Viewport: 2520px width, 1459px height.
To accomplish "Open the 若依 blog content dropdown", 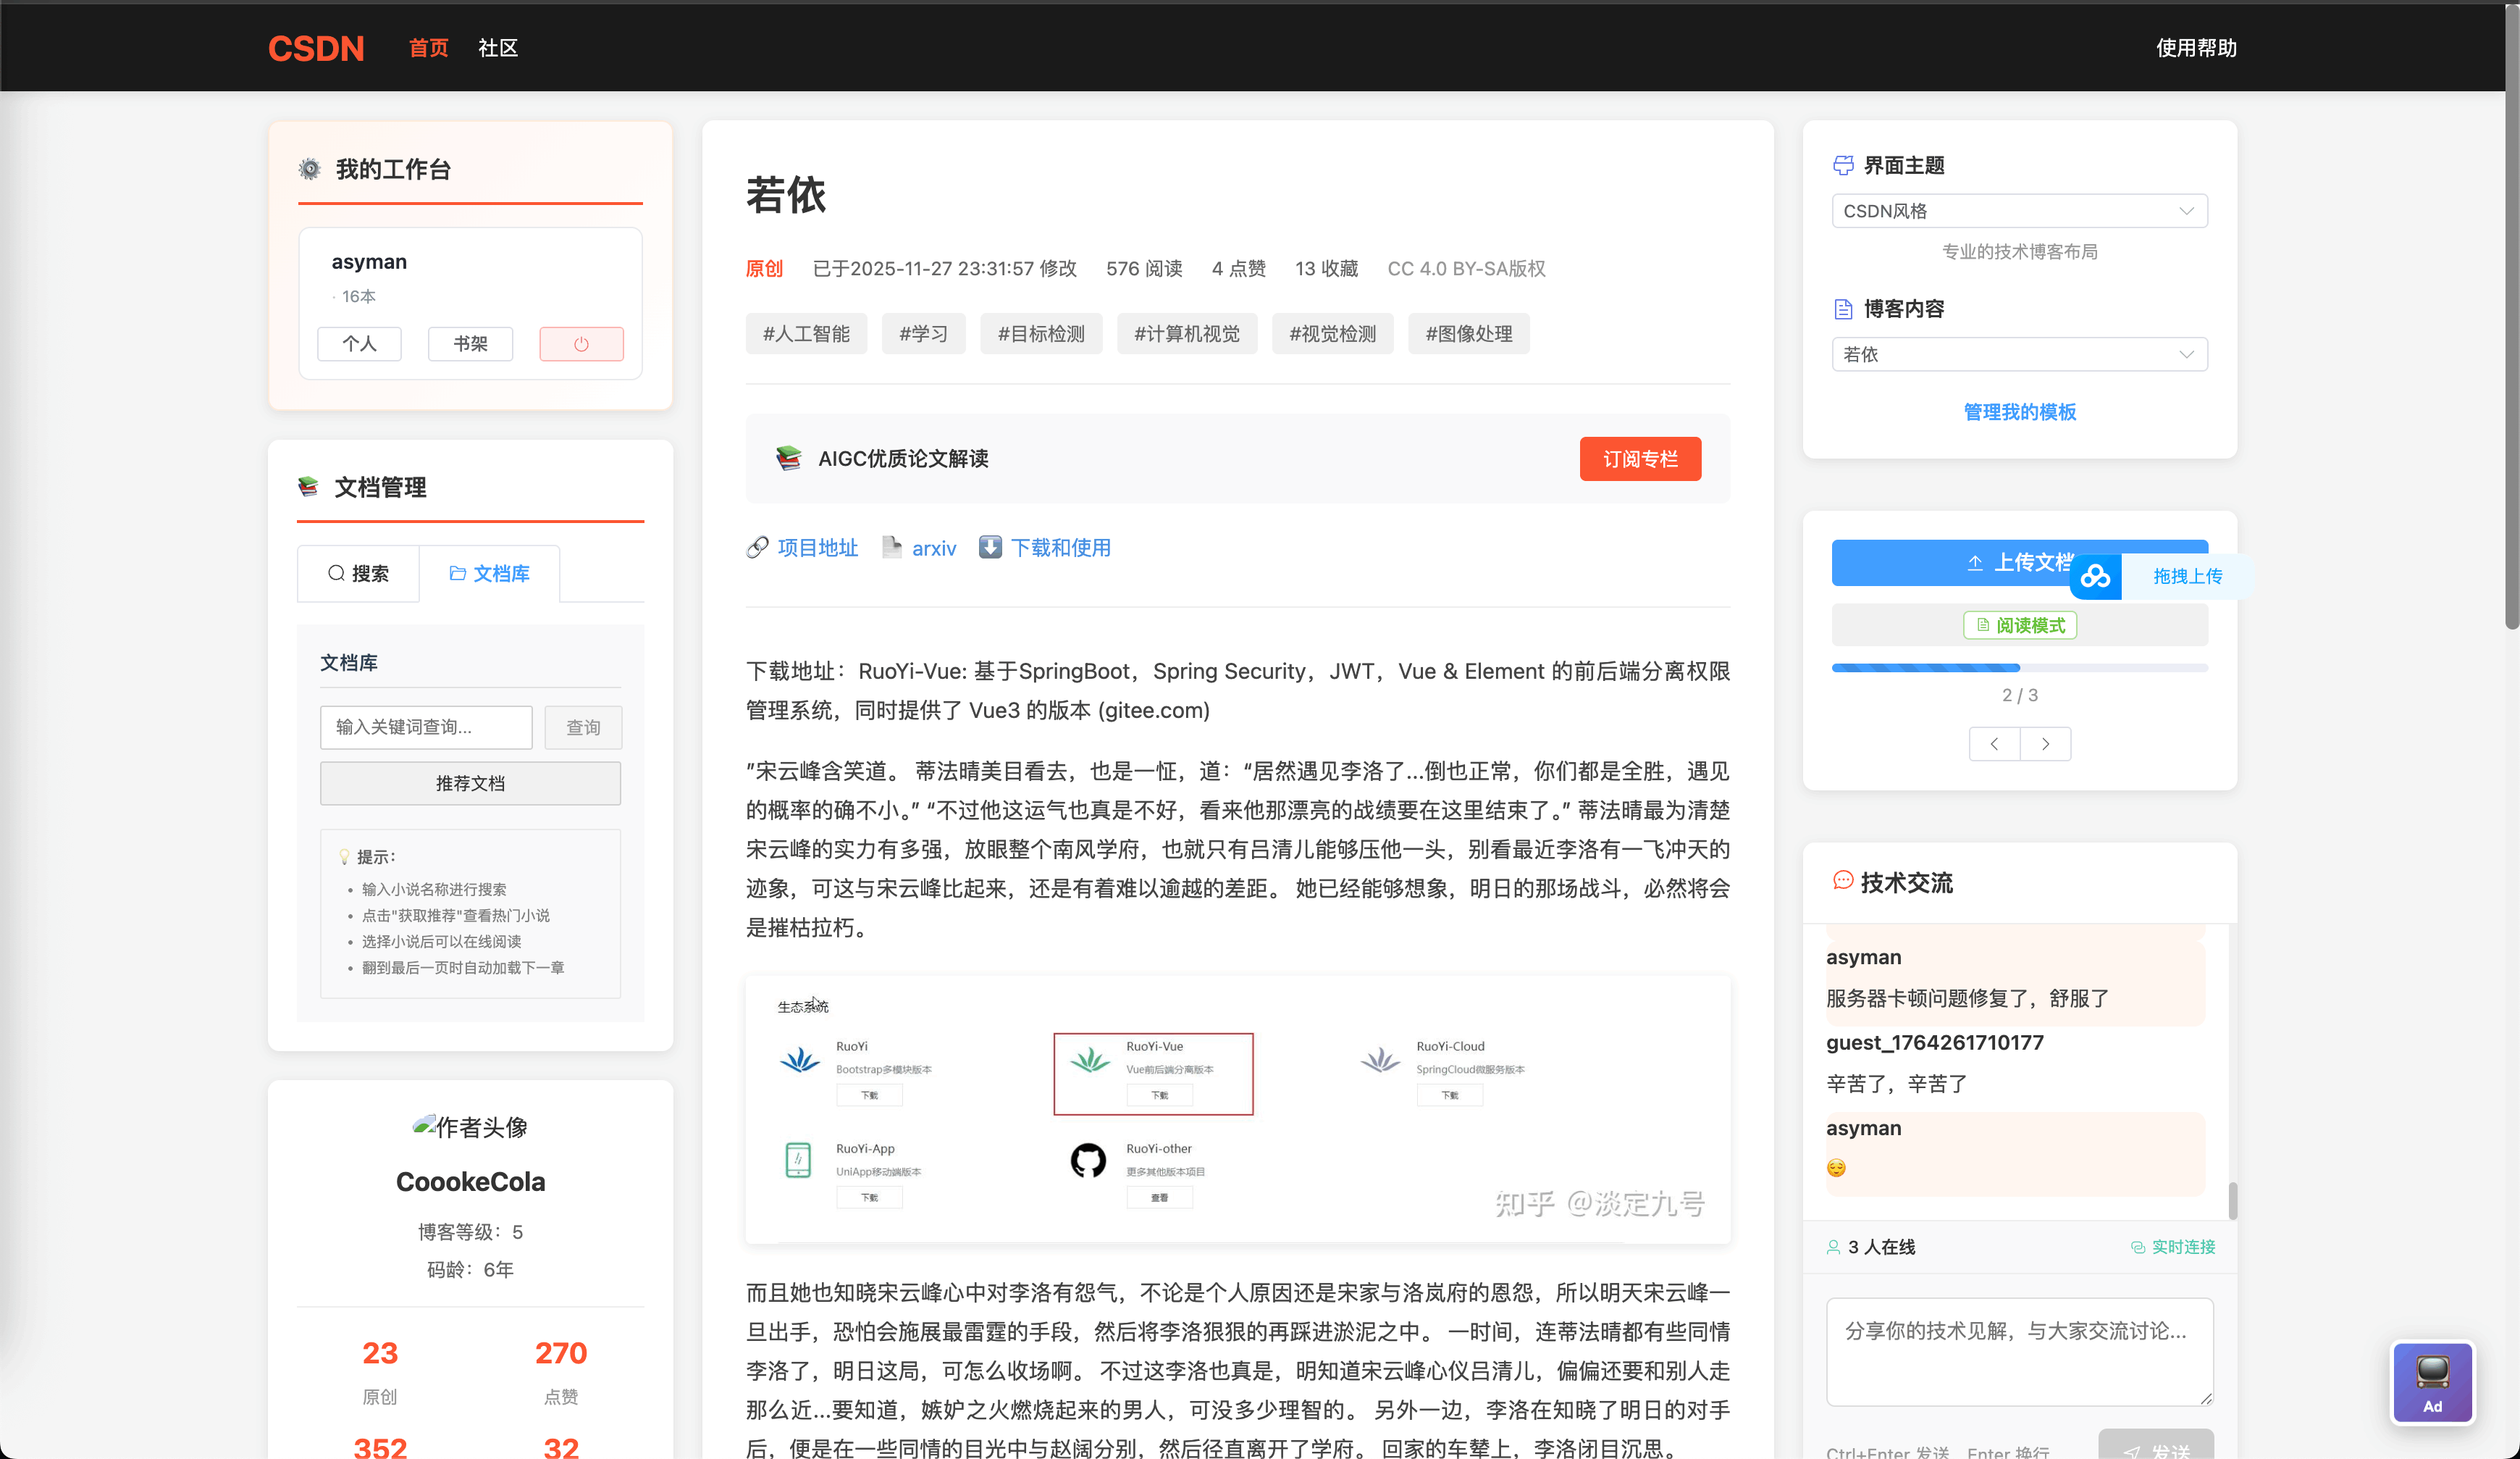I will coord(2019,354).
